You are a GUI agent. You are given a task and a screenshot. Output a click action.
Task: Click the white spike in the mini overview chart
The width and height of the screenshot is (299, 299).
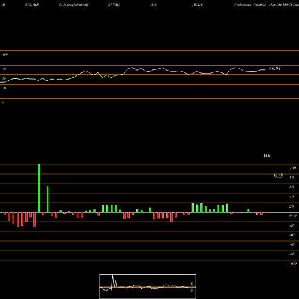tap(113, 280)
